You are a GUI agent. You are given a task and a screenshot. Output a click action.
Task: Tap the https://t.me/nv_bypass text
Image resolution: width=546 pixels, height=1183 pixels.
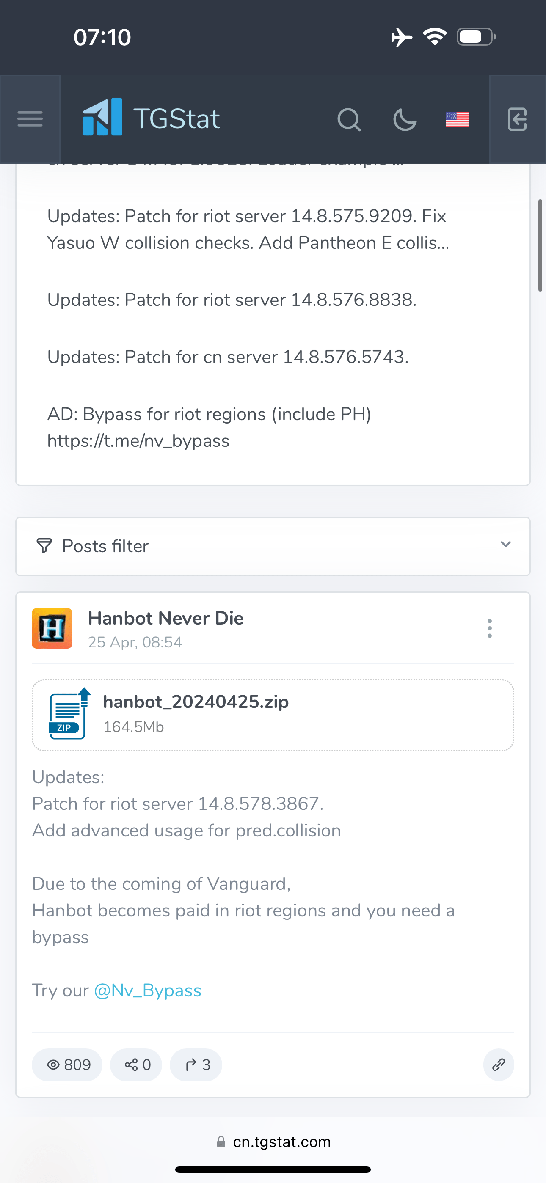pyautogui.click(x=138, y=441)
